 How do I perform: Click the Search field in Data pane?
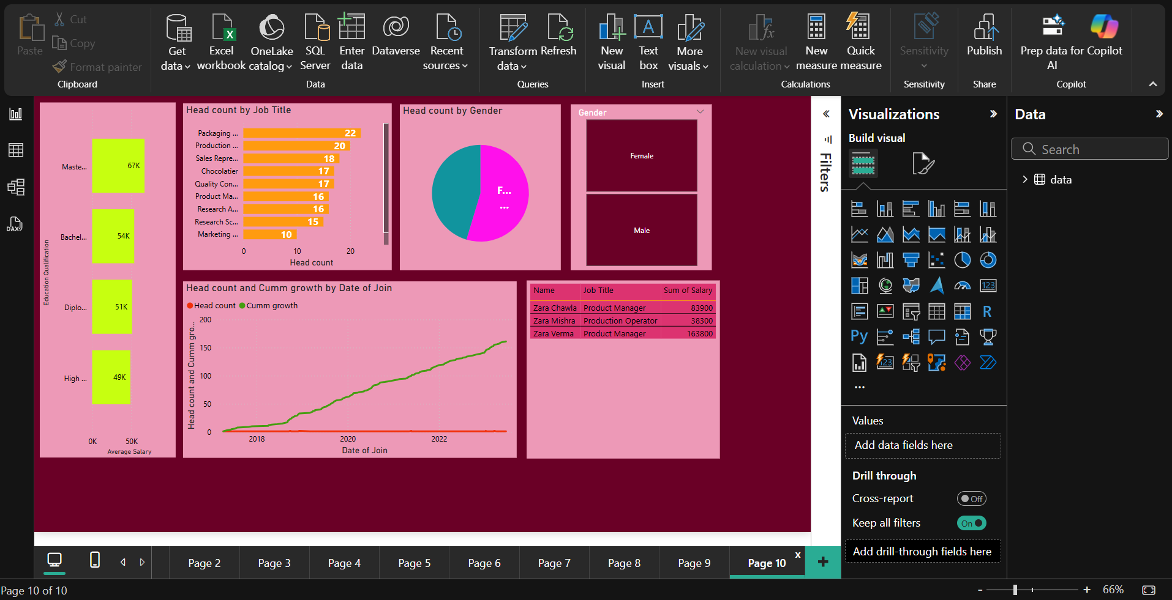(x=1090, y=149)
